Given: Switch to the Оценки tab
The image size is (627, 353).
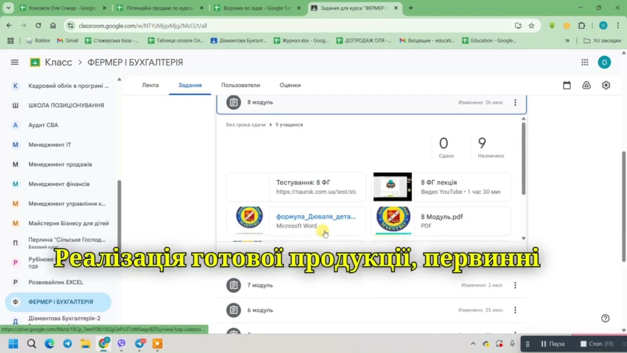Looking at the screenshot, I should (290, 85).
